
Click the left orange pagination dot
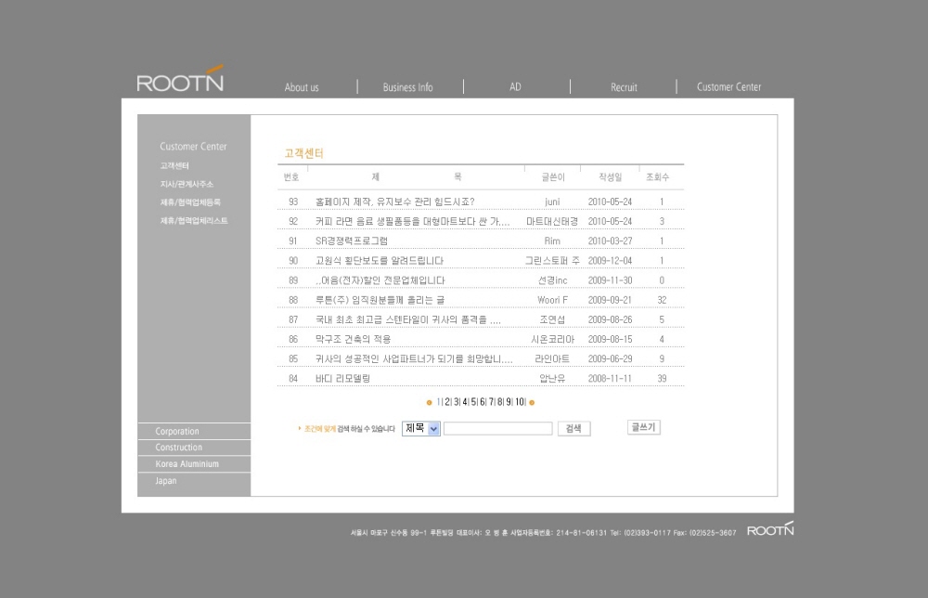point(429,402)
